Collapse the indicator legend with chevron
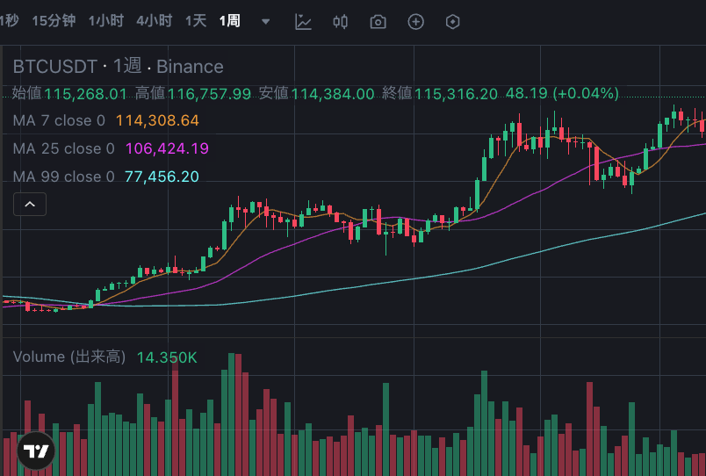This screenshot has width=706, height=476. point(29,205)
